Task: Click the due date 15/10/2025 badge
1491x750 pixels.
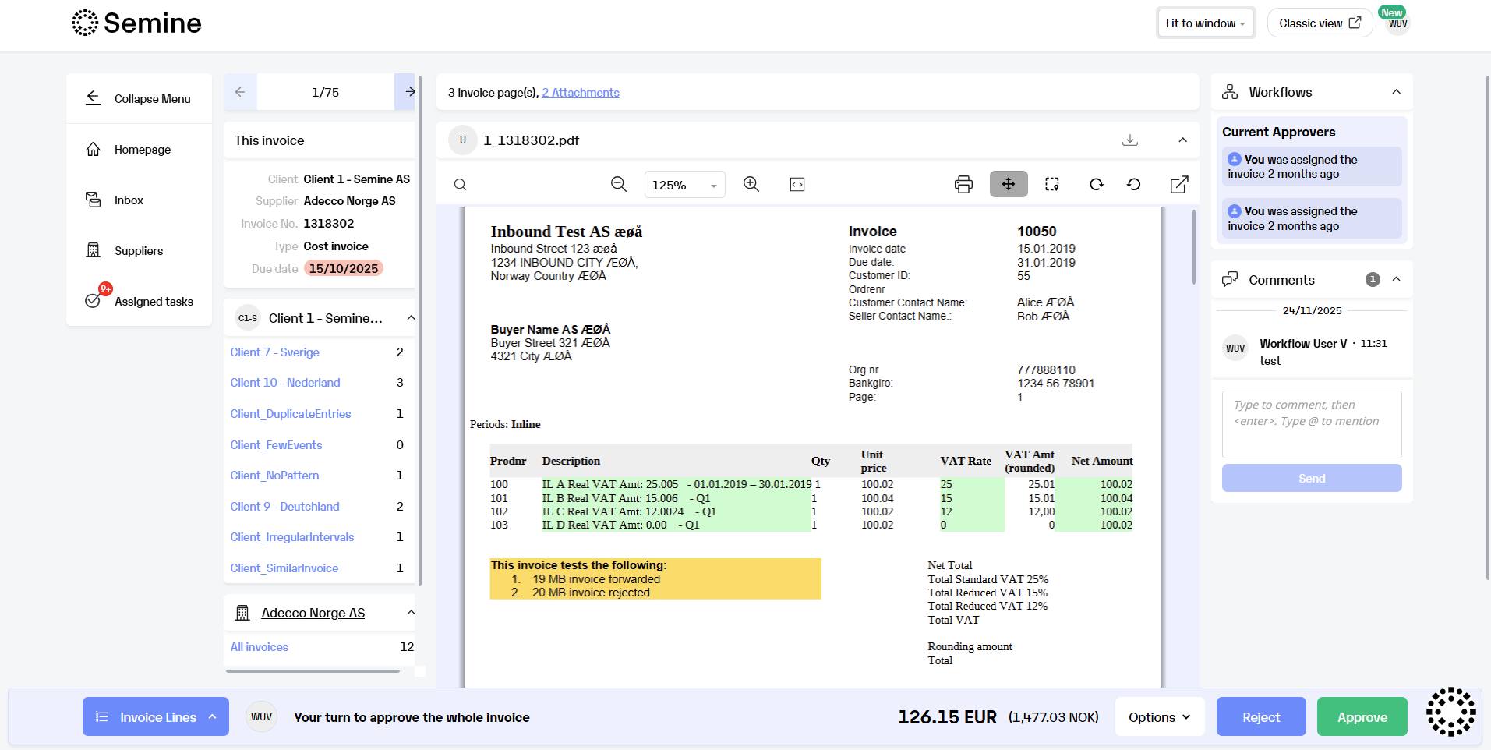Action: pyautogui.click(x=344, y=268)
